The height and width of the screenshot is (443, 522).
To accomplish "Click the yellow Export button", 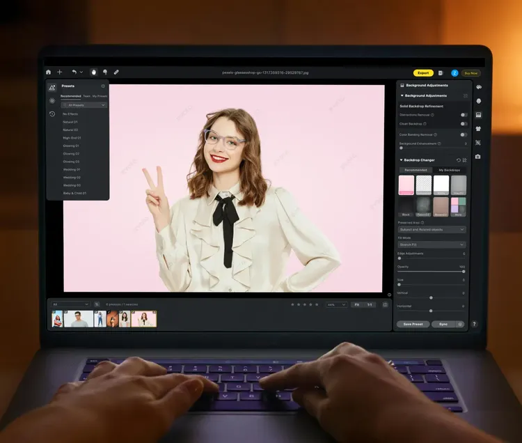I will point(422,72).
